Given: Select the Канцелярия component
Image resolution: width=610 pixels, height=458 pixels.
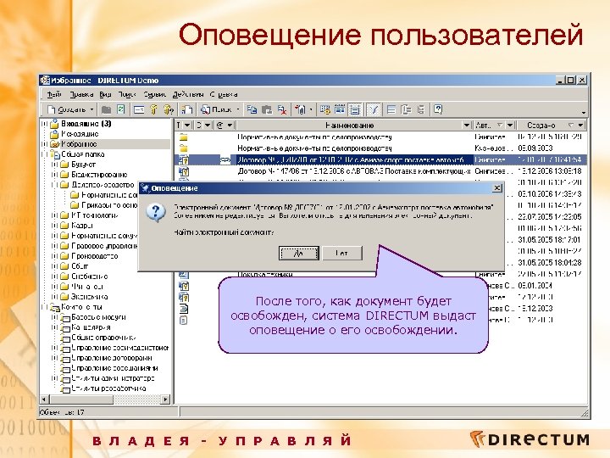Looking at the screenshot, I should click(x=91, y=327).
